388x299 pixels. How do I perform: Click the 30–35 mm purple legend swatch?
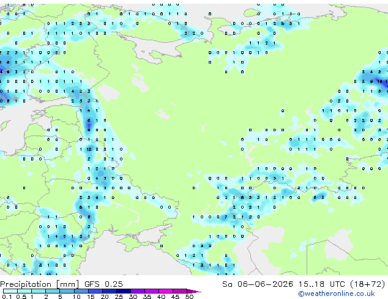point(138,291)
